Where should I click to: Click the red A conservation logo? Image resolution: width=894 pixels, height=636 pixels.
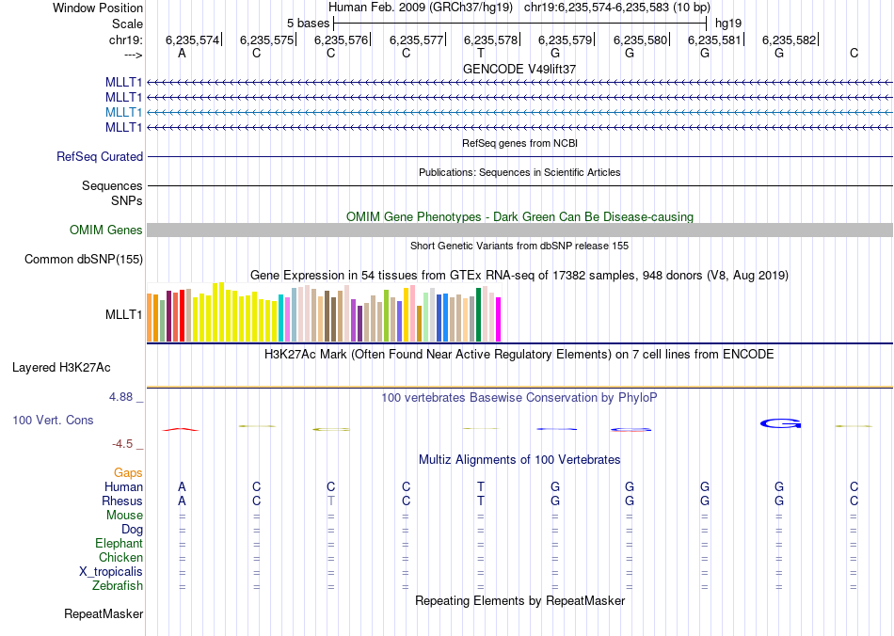tap(181, 429)
